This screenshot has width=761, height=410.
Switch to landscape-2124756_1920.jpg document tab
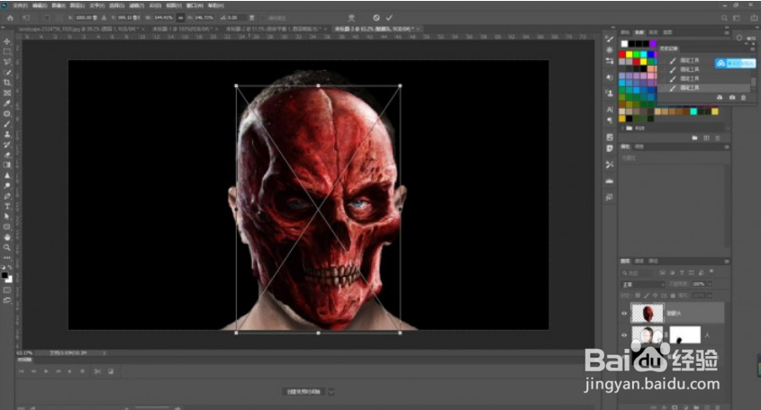pyautogui.click(x=80, y=29)
